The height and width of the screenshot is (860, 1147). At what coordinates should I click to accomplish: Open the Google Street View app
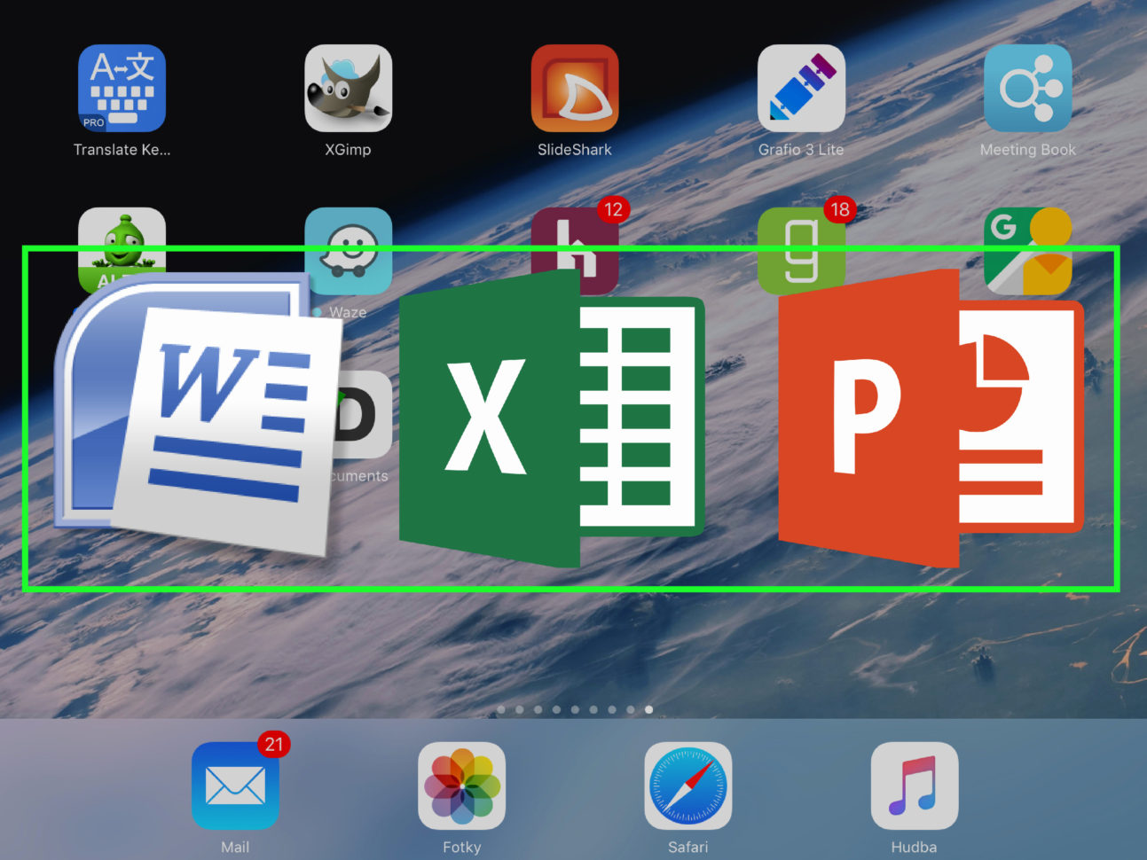[x=1027, y=253]
